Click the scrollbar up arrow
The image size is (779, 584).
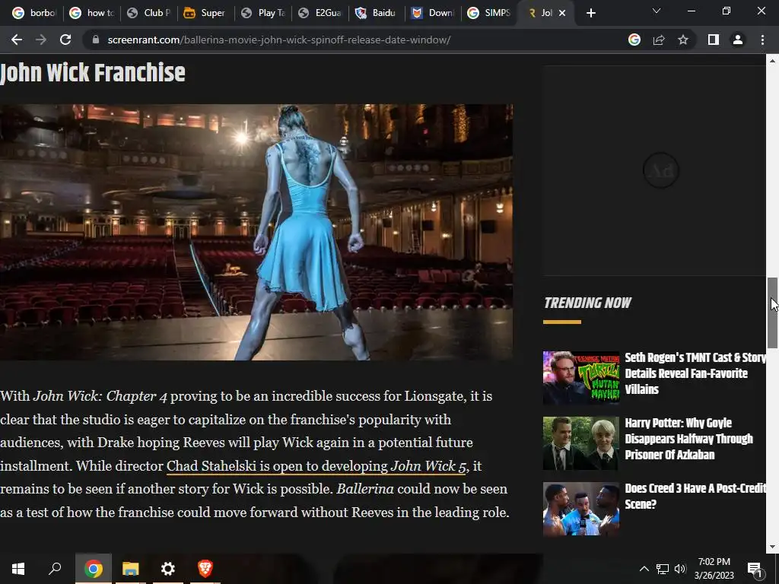click(x=773, y=61)
